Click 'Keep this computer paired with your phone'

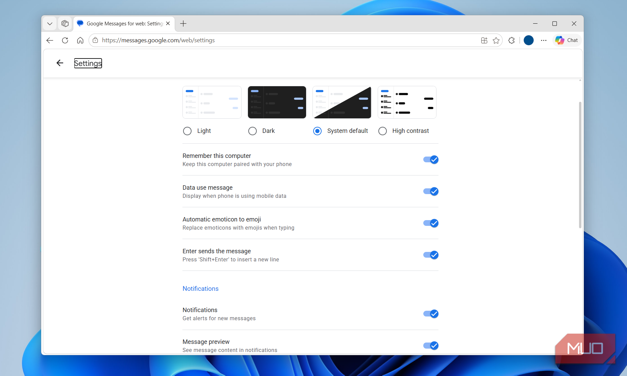tap(237, 164)
